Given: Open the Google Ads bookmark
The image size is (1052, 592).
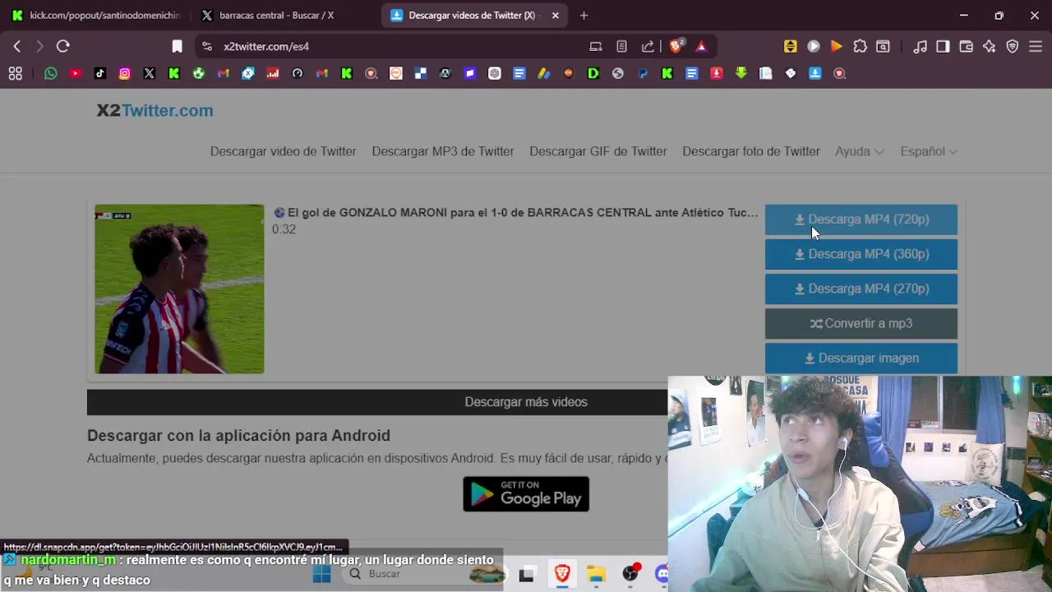Looking at the screenshot, I should click(544, 73).
